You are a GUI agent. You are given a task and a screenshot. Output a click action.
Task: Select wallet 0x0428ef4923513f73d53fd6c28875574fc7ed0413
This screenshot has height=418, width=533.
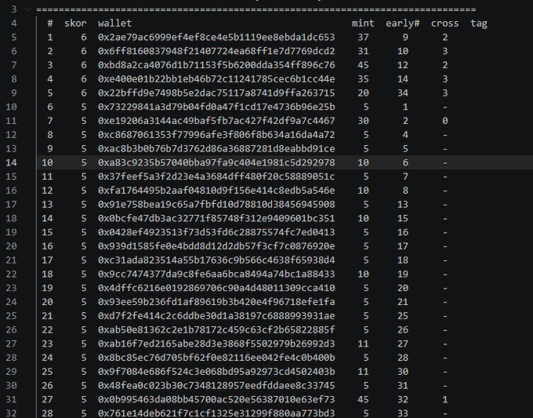click(x=216, y=232)
